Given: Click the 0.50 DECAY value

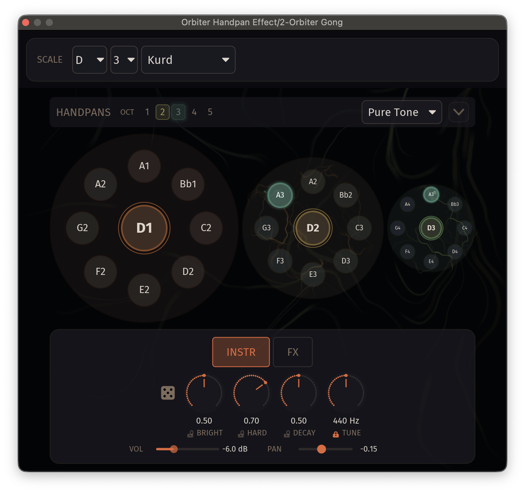Looking at the screenshot, I should (299, 421).
